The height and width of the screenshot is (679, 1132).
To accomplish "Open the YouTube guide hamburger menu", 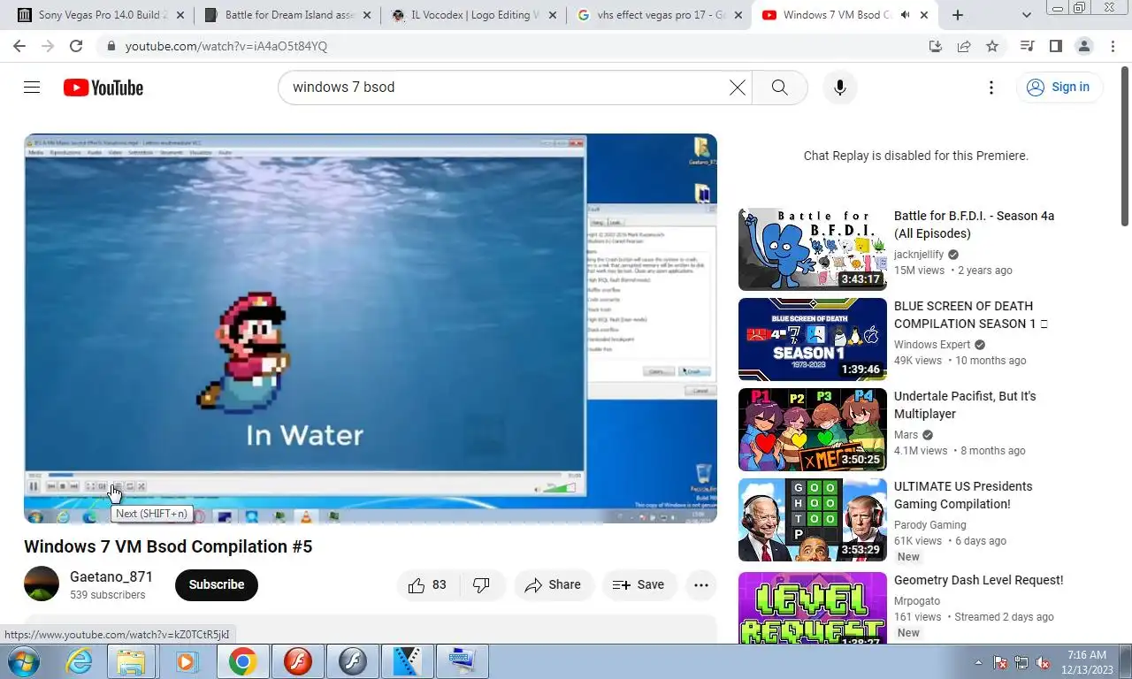I will (x=32, y=87).
